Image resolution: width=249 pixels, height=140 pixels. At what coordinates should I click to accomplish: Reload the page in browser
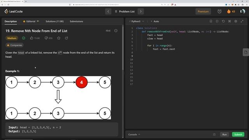tap(8, 5)
